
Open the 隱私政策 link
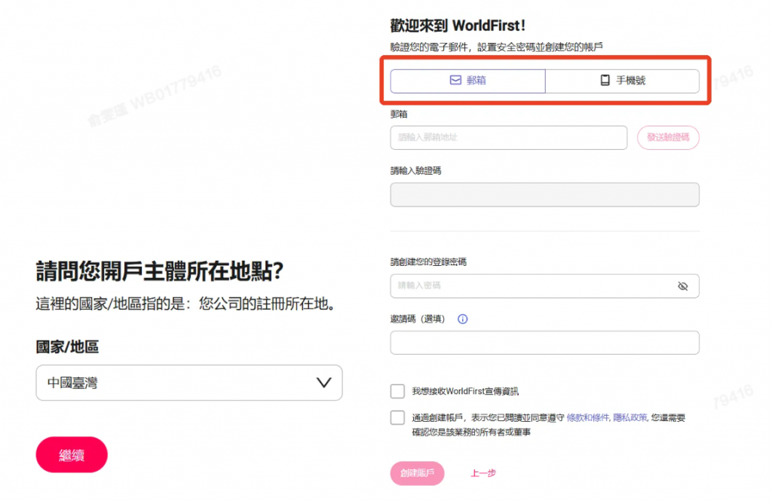tap(630, 418)
